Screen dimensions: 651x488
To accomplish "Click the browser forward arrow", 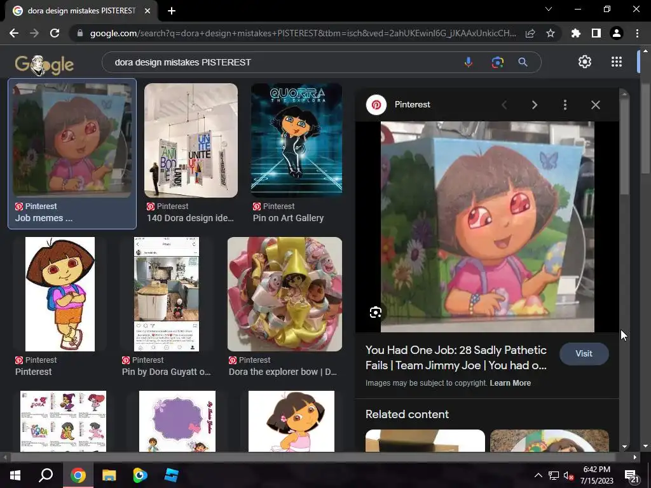I will coord(34,33).
